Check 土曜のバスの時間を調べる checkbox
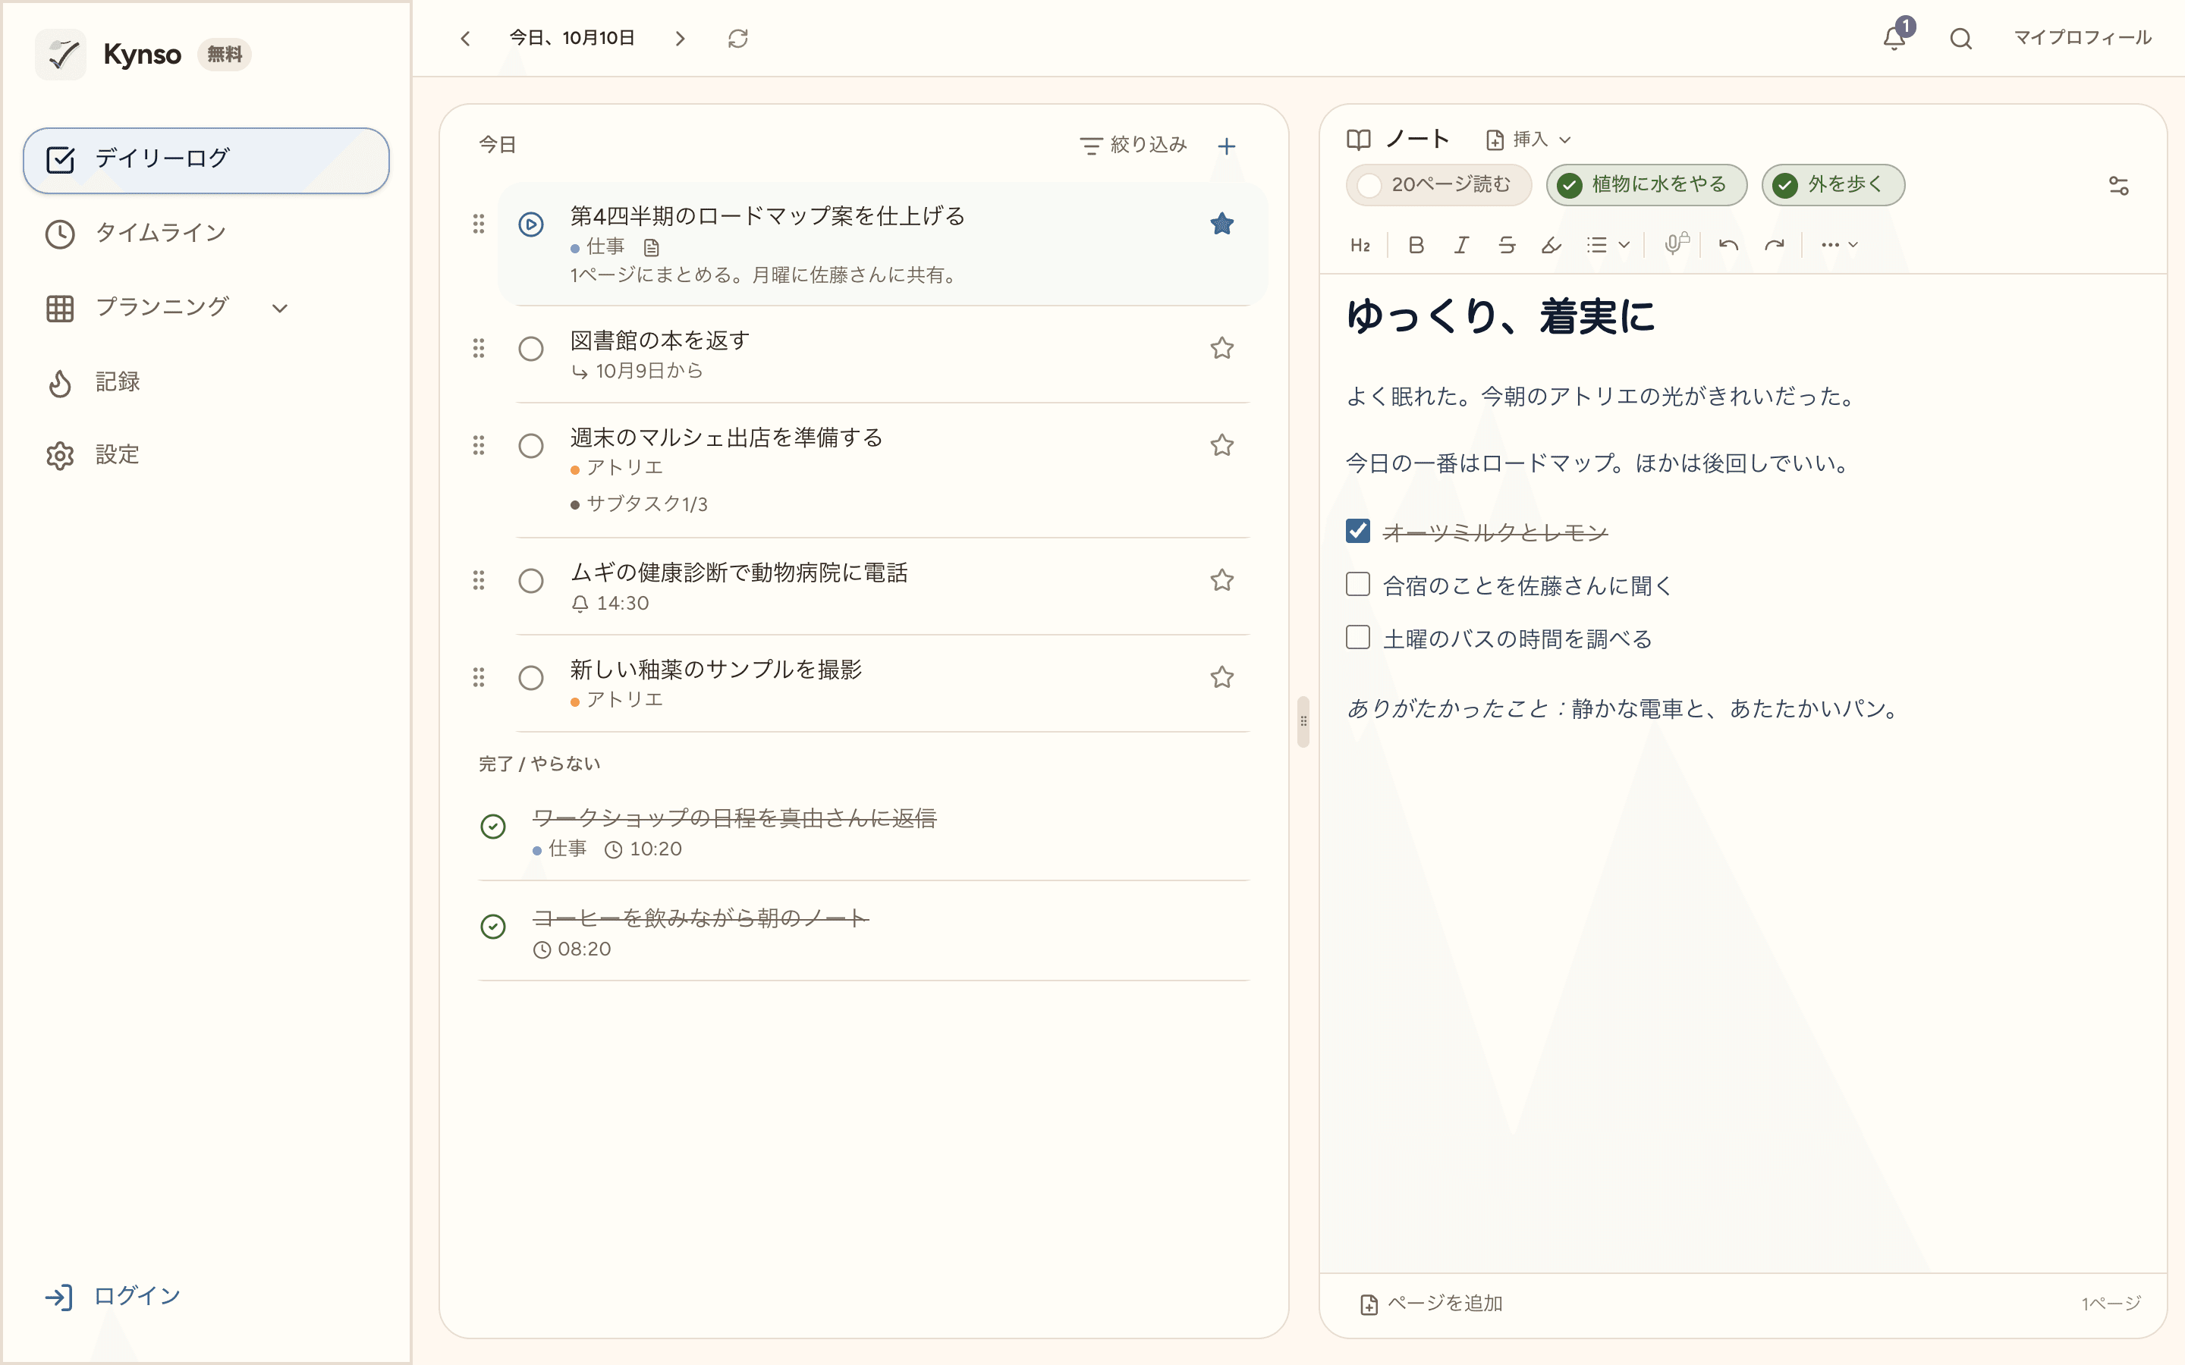This screenshot has height=1365, width=2185. pos(1358,637)
